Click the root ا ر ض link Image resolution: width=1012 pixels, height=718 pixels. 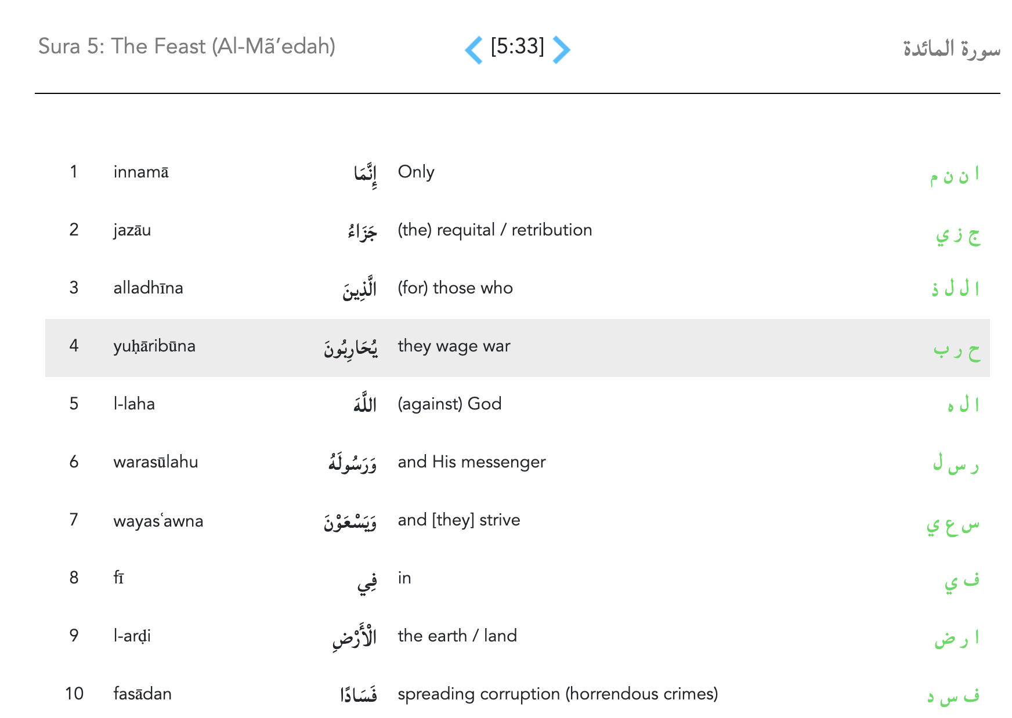click(956, 637)
